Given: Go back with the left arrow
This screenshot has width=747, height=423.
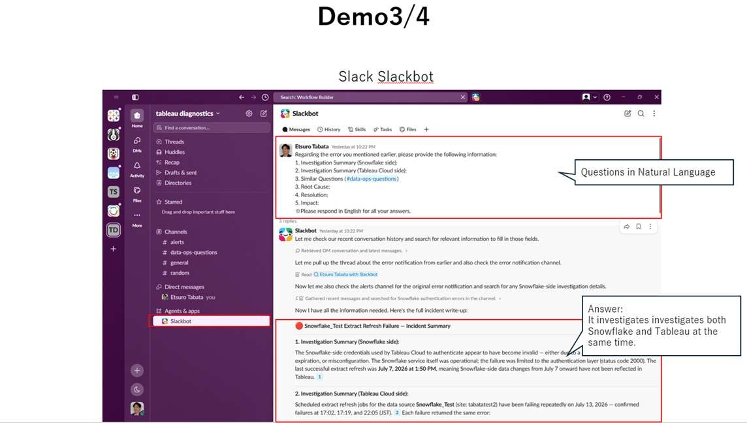Looking at the screenshot, I should pyautogui.click(x=242, y=97).
